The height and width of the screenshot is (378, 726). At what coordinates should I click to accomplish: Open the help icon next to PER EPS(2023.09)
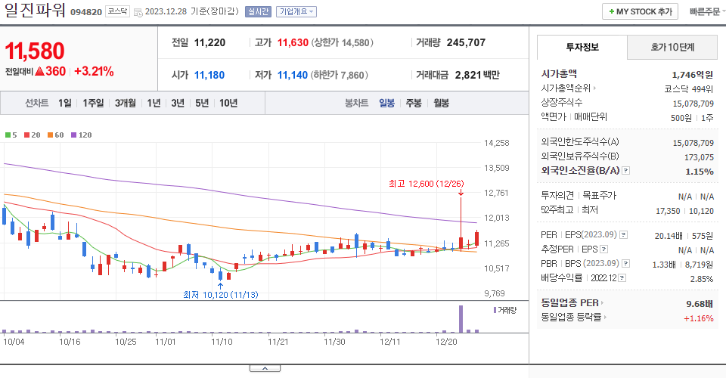coord(624,235)
